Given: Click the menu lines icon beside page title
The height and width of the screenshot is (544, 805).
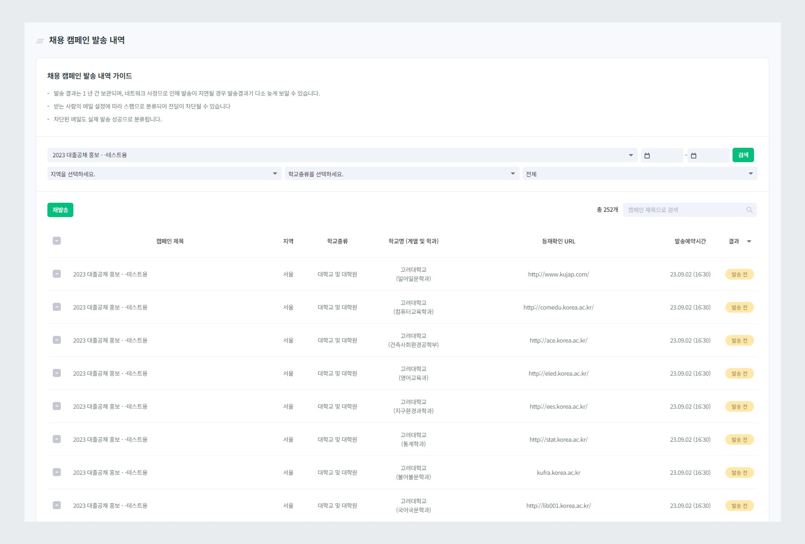Looking at the screenshot, I should click(x=40, y=41).
